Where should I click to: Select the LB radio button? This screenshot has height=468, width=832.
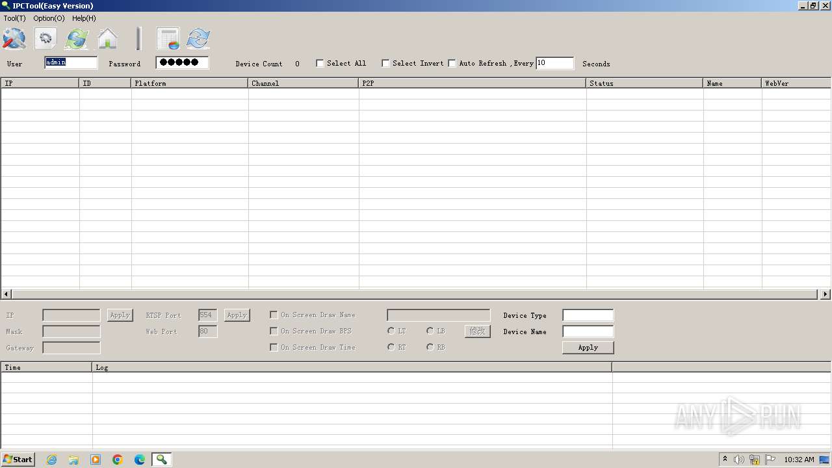coord(430,331)
